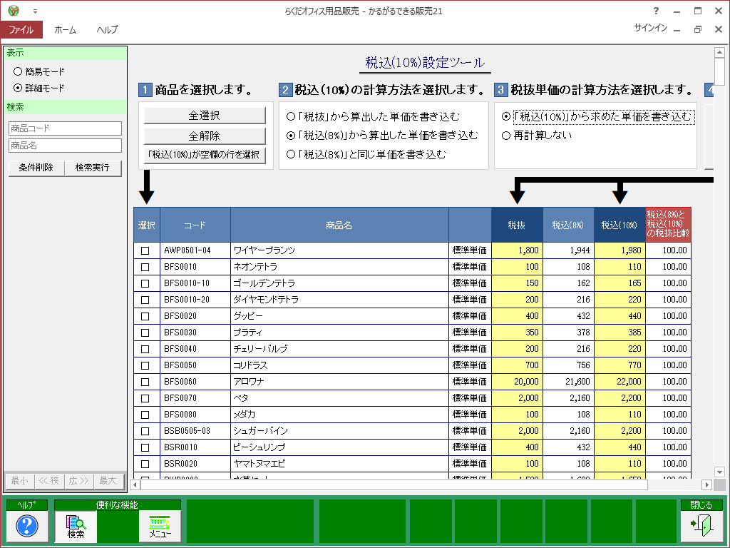Click the title bar help question mark
This screenshot has width=730, height=548.
click(x=656, y=11)
